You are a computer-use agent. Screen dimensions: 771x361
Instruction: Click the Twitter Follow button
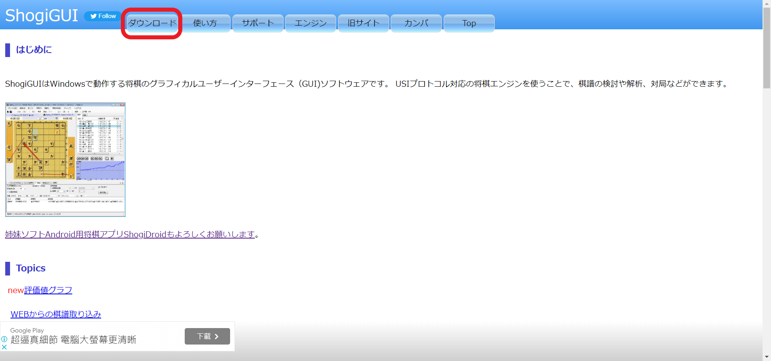pyautogui.click(x=103, y=16)
